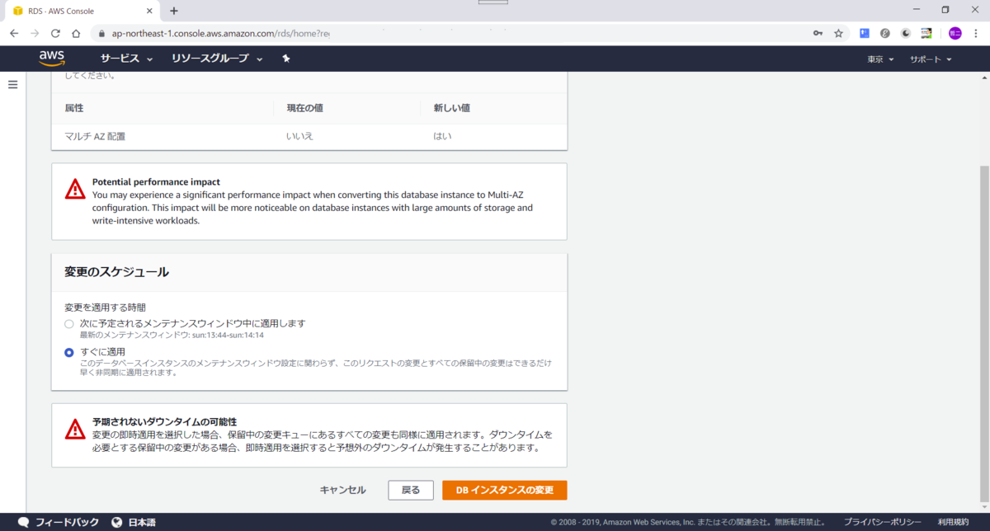The image size is (990, 531).
Task: Select apply during next maintenance window
Action: (x=69, y=323)
